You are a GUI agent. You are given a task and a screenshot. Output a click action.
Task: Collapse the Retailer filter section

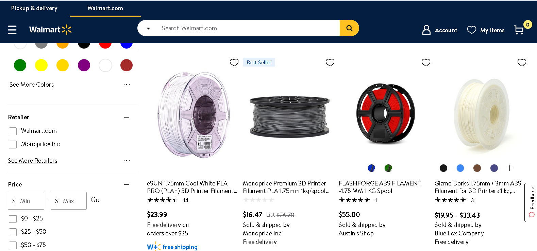[127, 117]
